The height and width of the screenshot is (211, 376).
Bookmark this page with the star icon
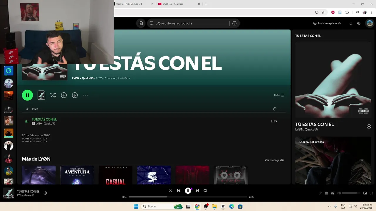(x=323, y=12)
